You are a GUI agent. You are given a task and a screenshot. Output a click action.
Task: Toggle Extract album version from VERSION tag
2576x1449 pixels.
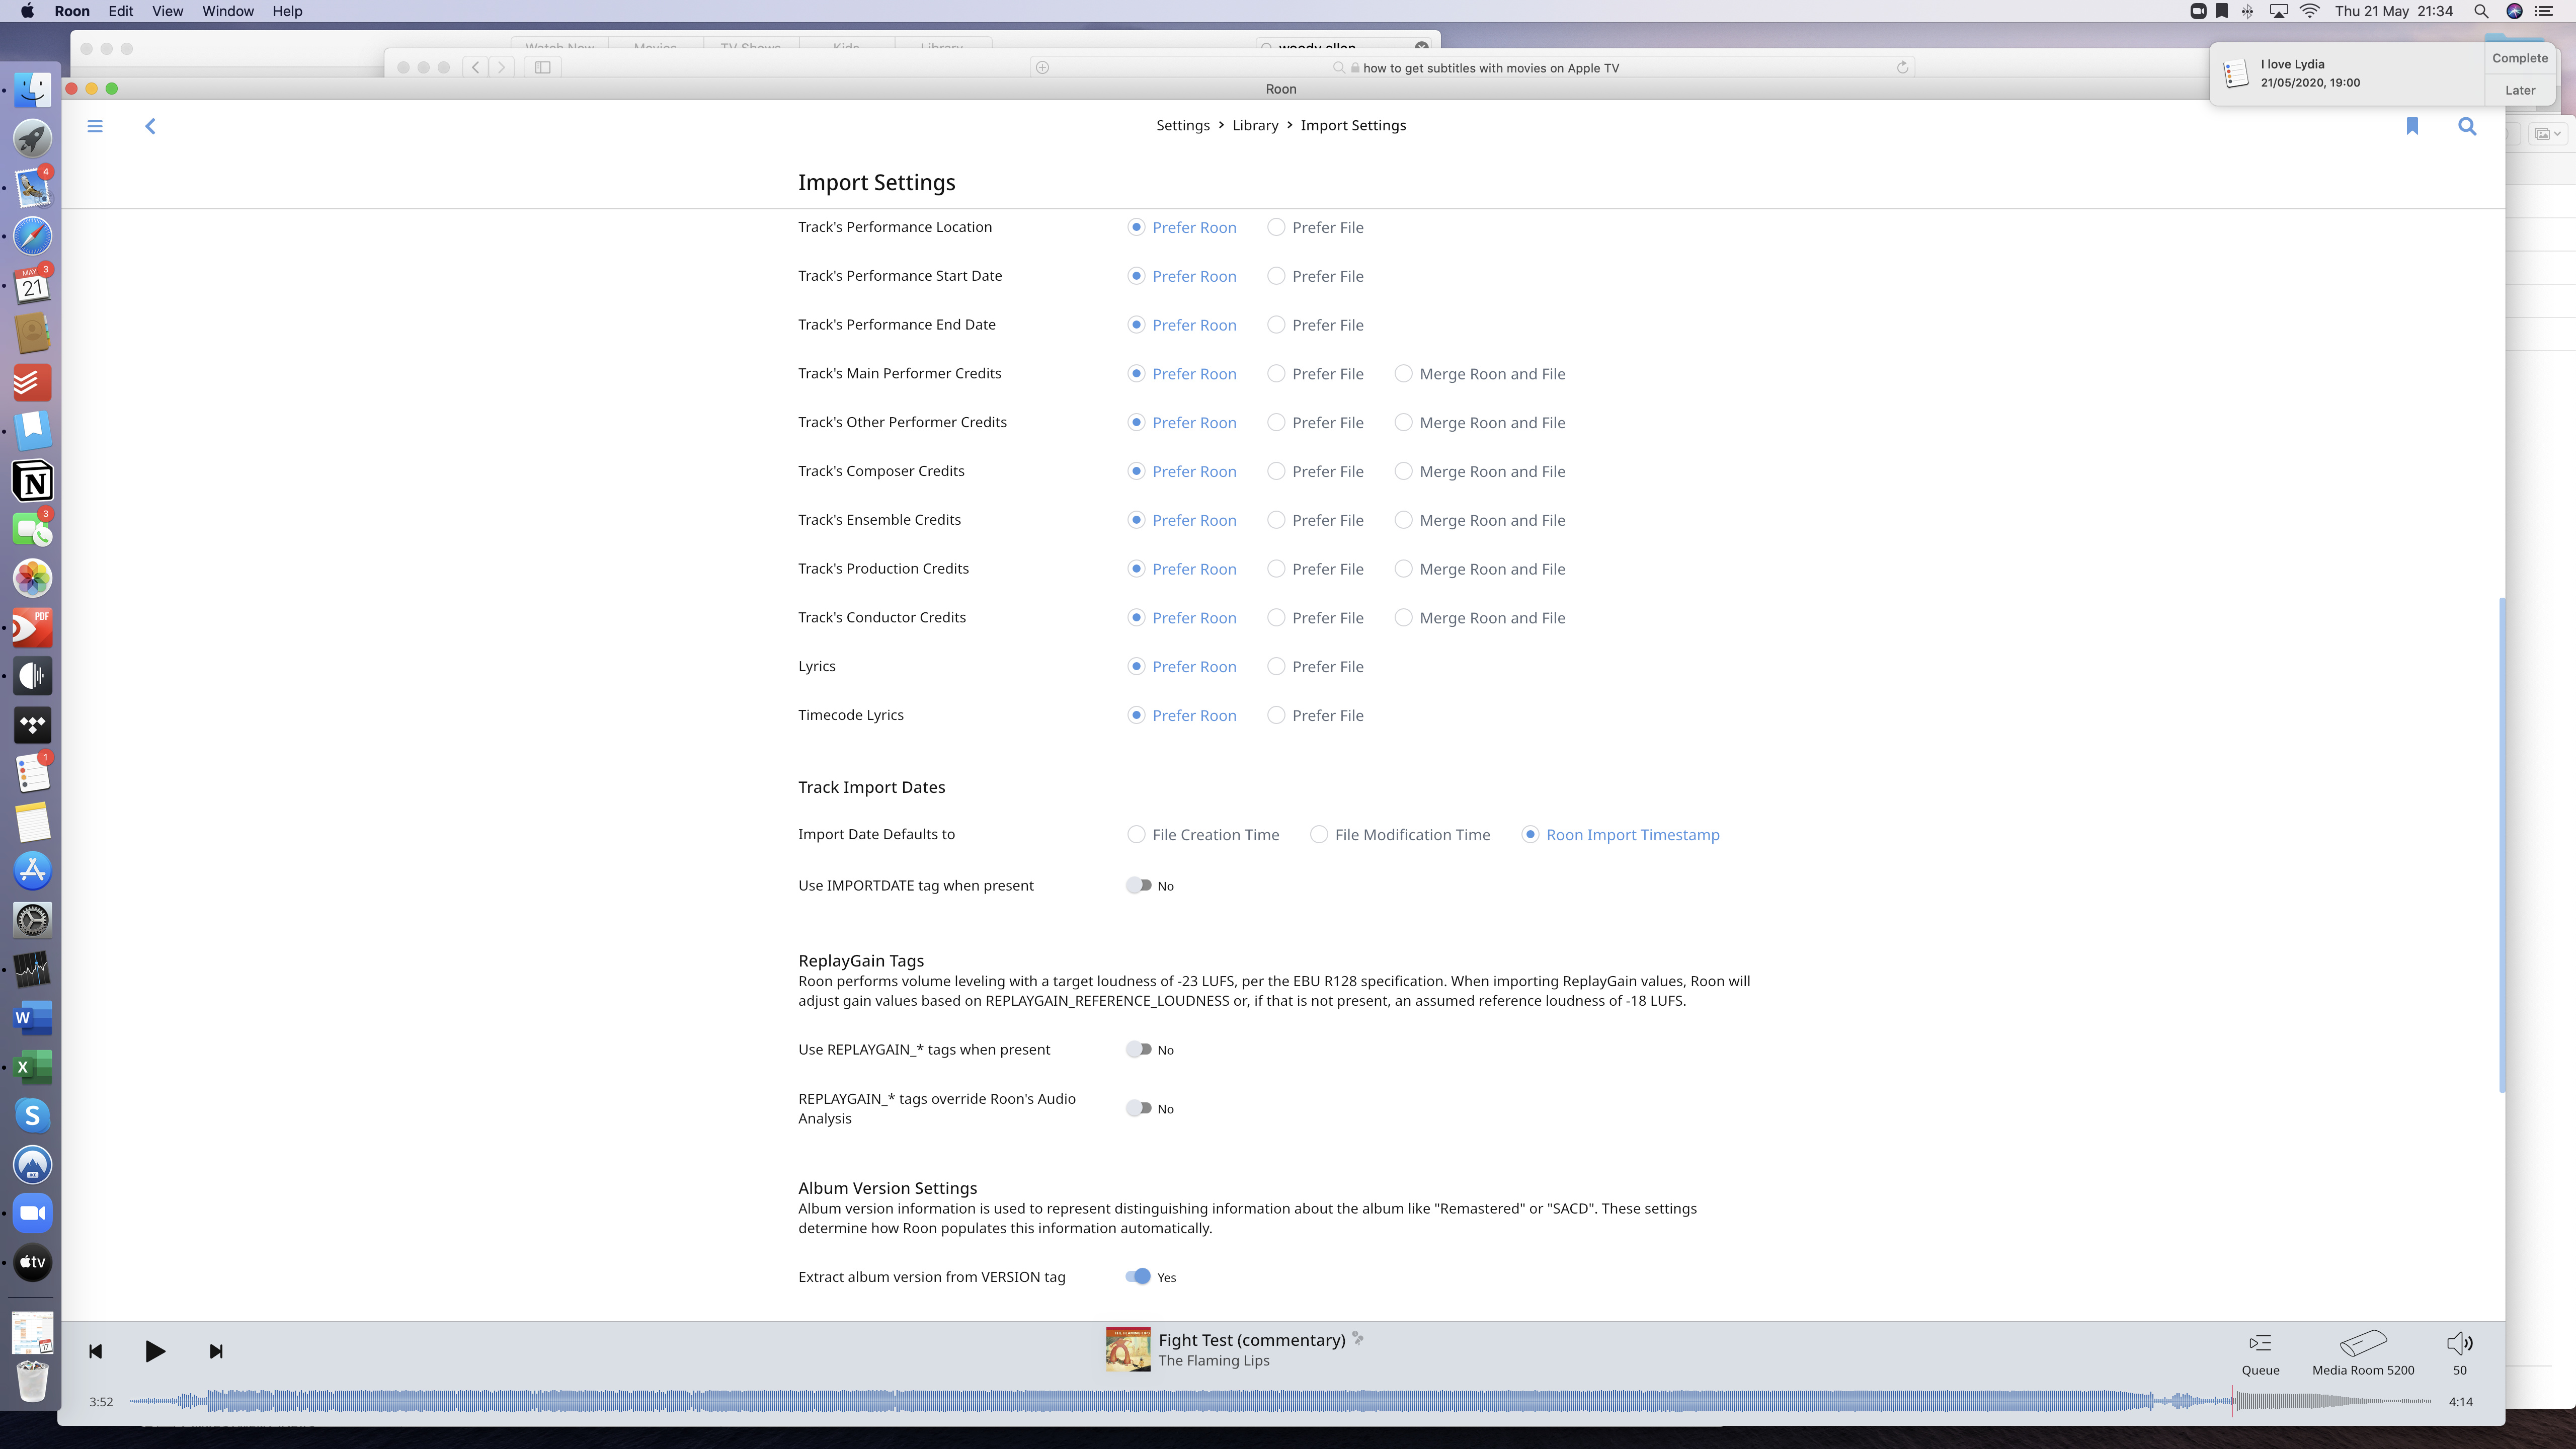[x=1138, y=1276]
